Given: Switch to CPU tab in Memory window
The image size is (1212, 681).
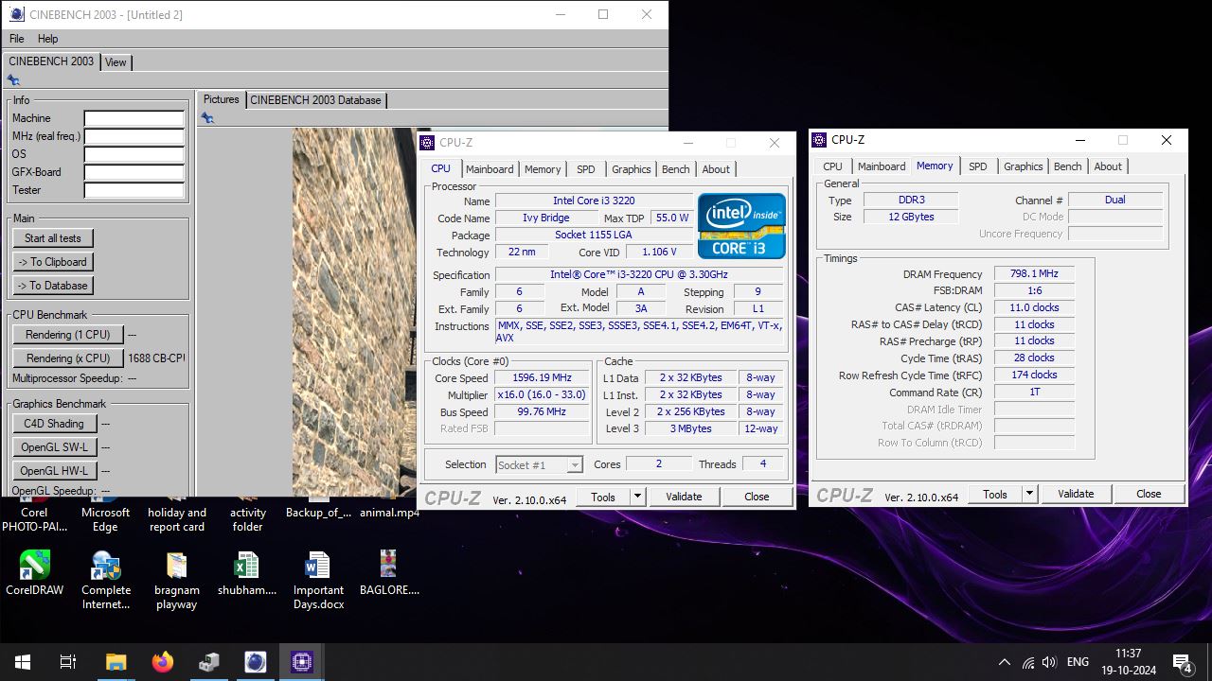Looking at the screenshot, I should pos(832,166).
